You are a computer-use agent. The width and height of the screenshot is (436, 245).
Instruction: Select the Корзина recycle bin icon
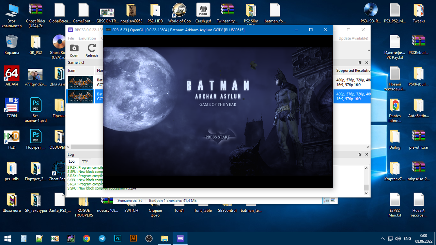pyautogui.click(x=12, y=45)
